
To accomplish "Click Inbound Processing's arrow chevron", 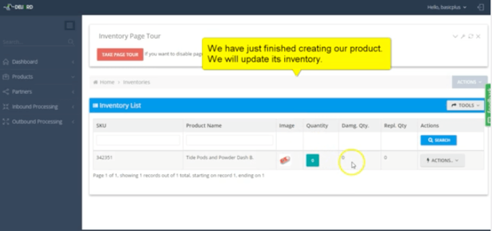I will (x=73, y=107).
